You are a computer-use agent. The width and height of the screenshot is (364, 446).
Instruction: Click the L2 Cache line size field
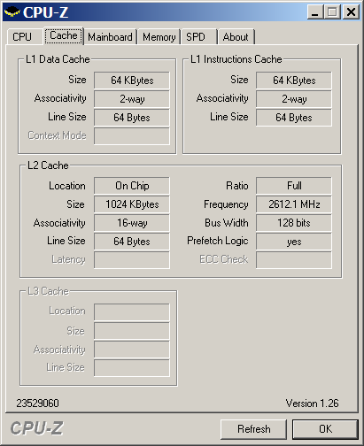(x=132, y=242)
